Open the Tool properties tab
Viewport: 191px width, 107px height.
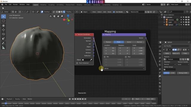coord(160,47)
